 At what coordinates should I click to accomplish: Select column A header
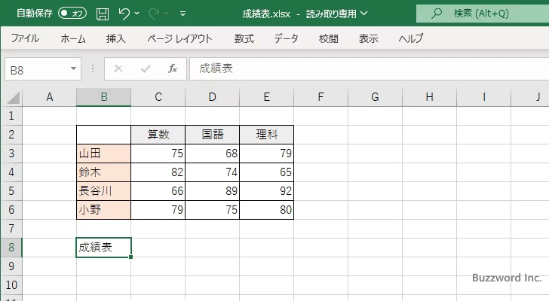click(49, 97)
